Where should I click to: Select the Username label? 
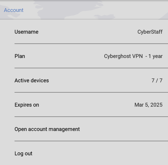click(26, 32)
